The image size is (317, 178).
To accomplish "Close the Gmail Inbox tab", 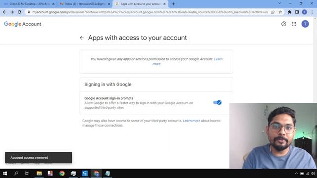I will coord(109,4).
